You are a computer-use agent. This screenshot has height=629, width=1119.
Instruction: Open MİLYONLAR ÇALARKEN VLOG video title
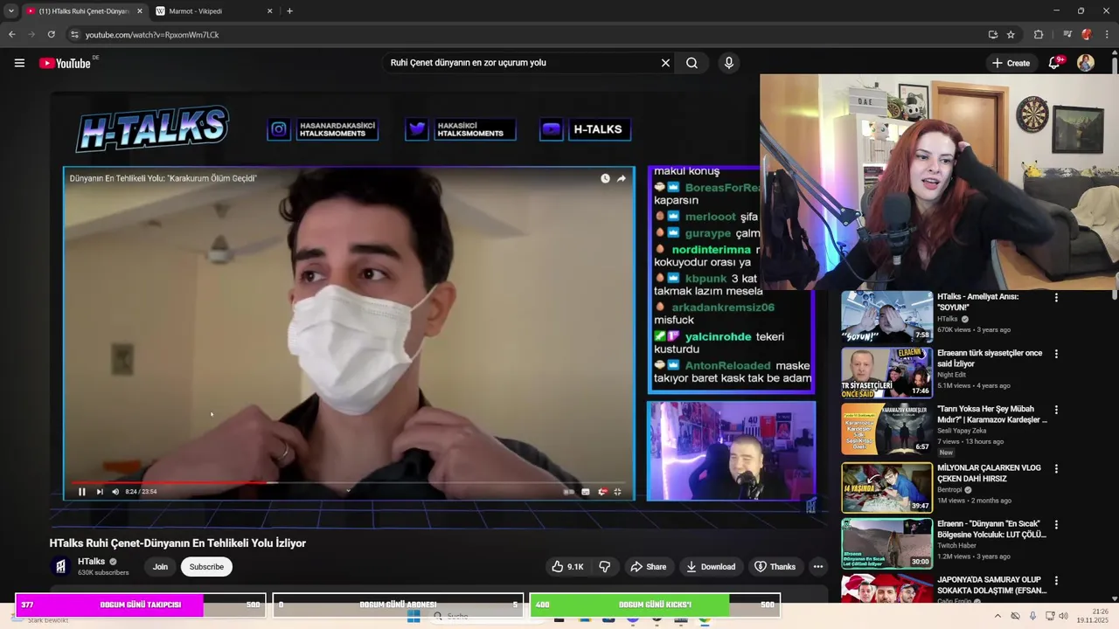pos(989,473)
